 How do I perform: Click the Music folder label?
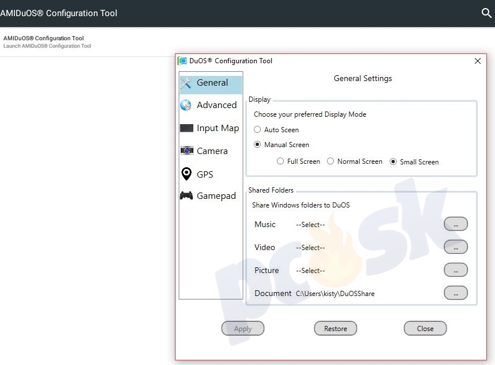[265, 224]
